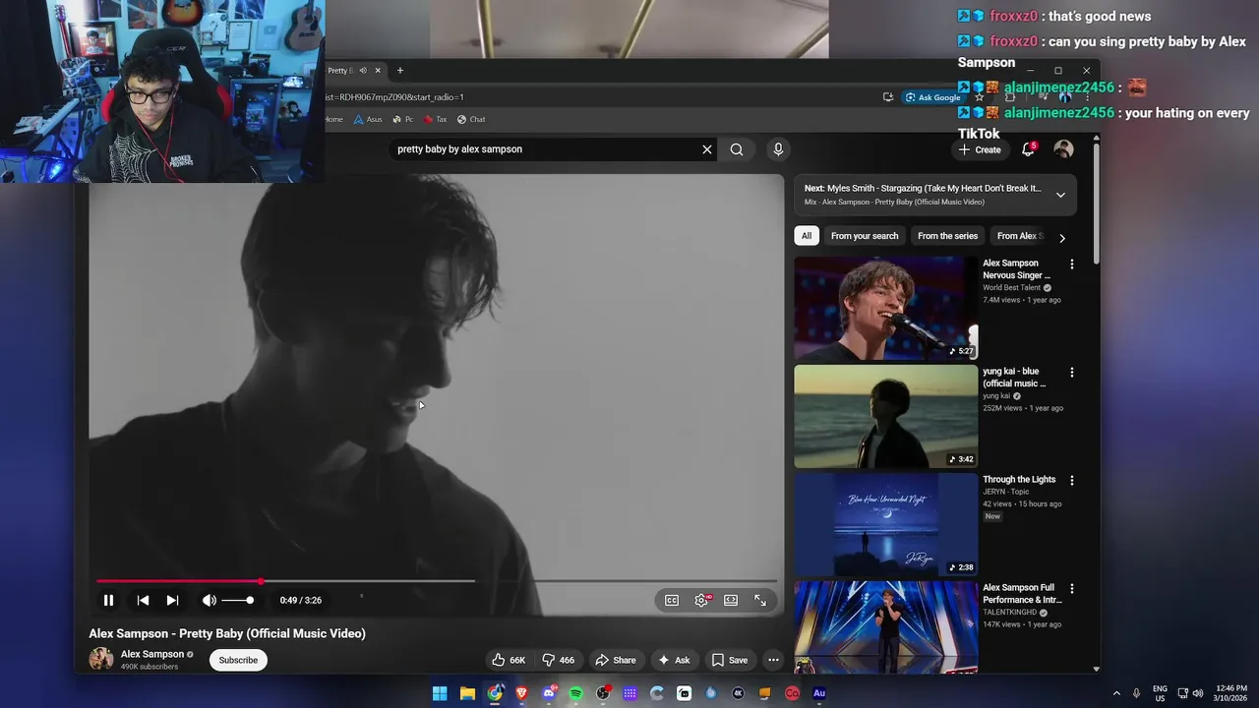Mute the tab via its speaker icon
Screen dimensions: 1259x708
[362, 71]
